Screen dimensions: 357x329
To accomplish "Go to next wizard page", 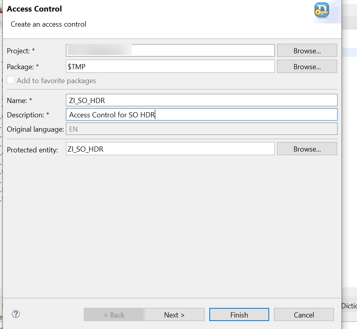I will [174, 315].
